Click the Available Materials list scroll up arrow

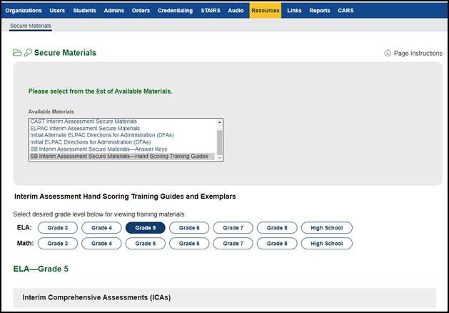point(220,122)
